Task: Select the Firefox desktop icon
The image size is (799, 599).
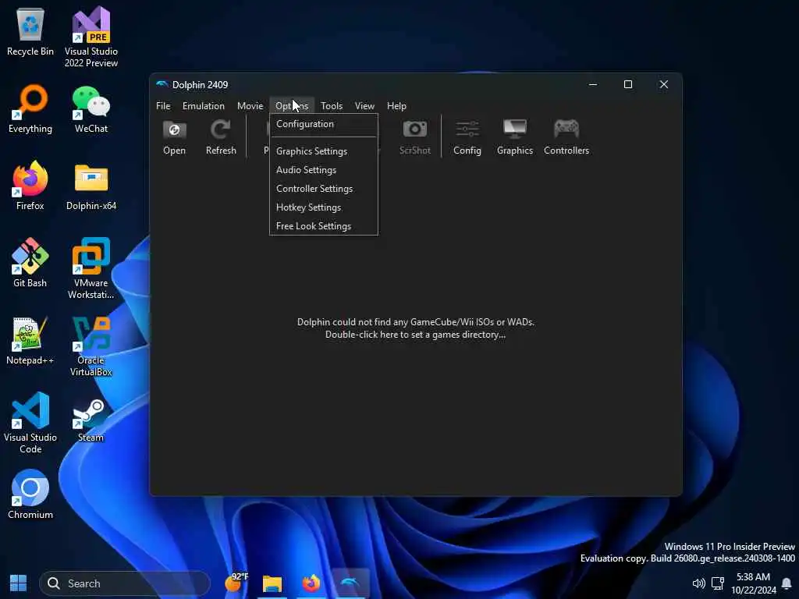Action: (x=30, y=186)
